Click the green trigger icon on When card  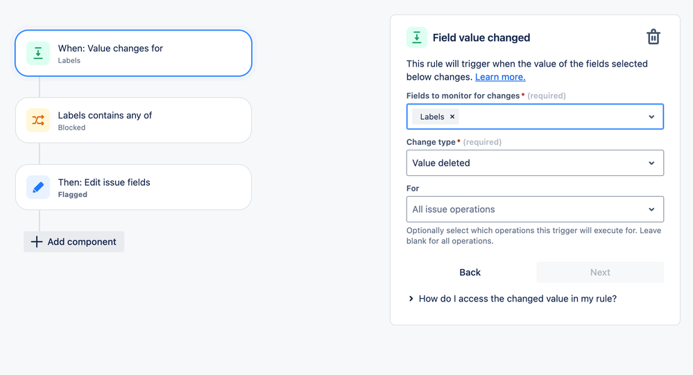click(x=38, y=53)
